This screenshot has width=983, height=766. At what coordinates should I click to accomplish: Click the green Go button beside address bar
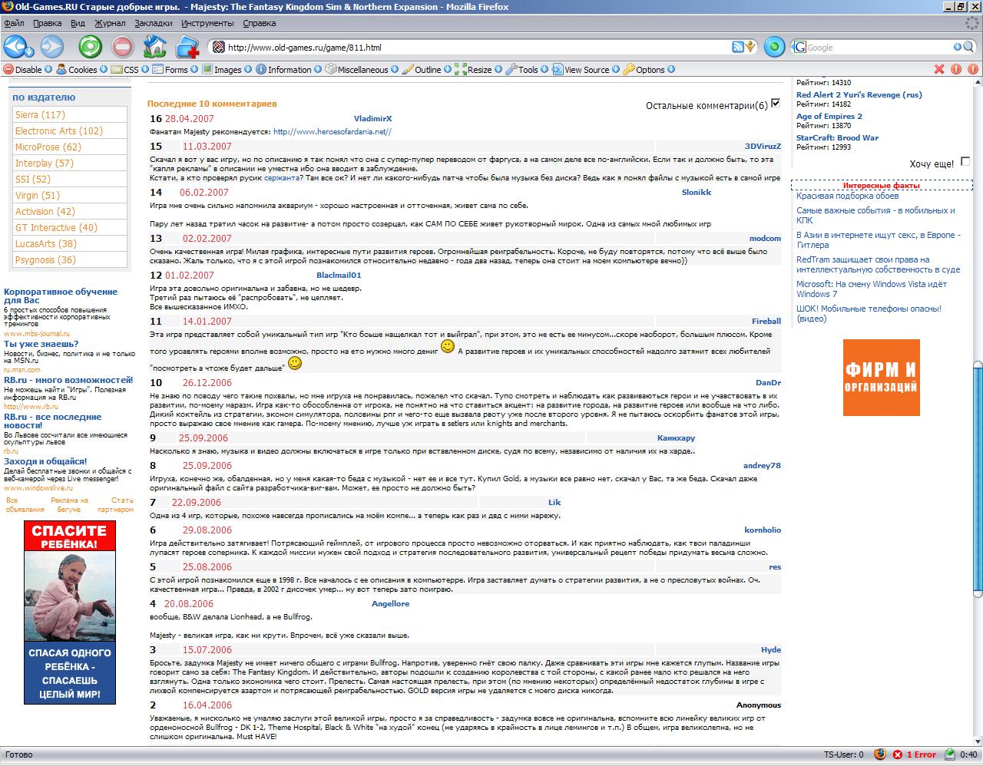point(774,48)
